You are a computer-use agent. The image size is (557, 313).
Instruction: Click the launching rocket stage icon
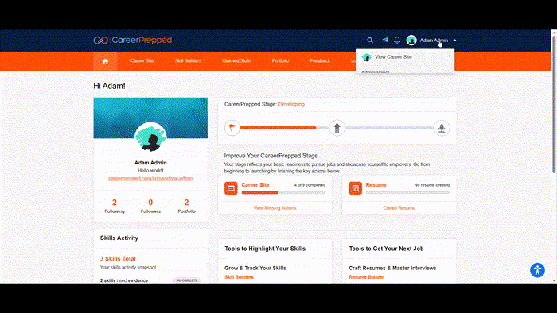pos(442,128)
